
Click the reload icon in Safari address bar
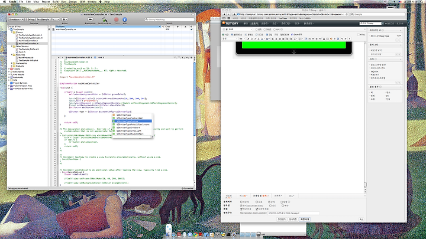point(347,14)
